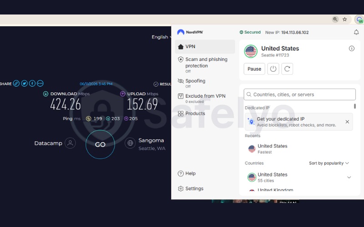Open the browser zoom magnifier icon

[x=335, y=19]
